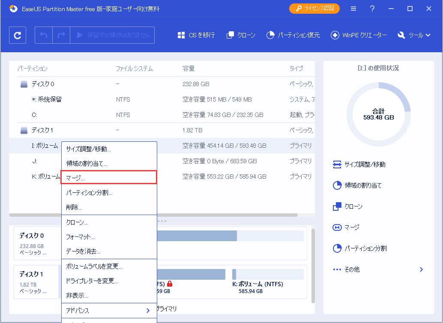Click 領域の割り当て in the right panel
Screen dimensions: 443x323
coord(357,185)
